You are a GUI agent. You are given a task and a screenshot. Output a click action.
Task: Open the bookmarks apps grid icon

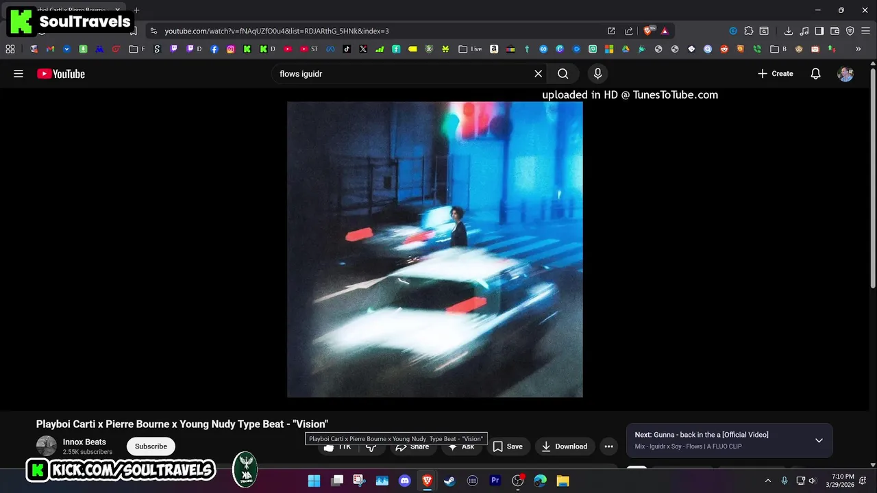[x=10, y=49]
